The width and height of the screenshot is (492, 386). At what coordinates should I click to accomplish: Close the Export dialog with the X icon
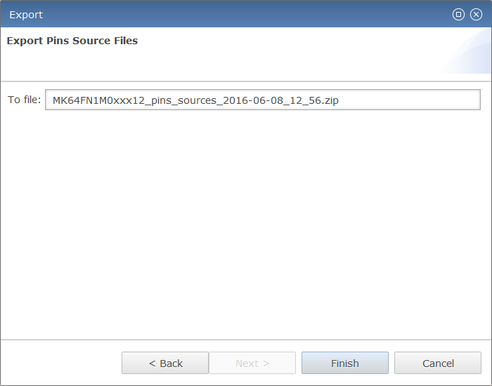click(476, 14)
